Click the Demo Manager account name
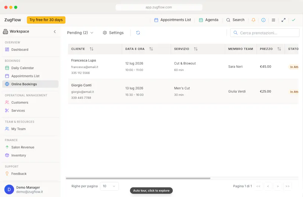The image size is (303, 197). 28,187
